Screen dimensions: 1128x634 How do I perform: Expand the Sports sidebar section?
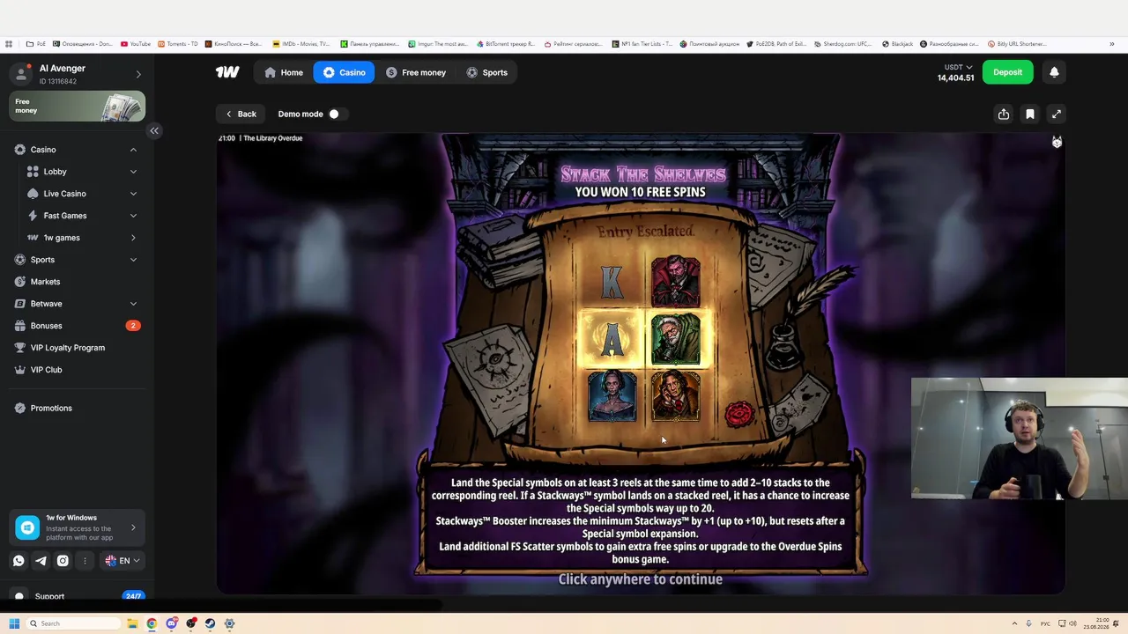click(x=133, y=260)
